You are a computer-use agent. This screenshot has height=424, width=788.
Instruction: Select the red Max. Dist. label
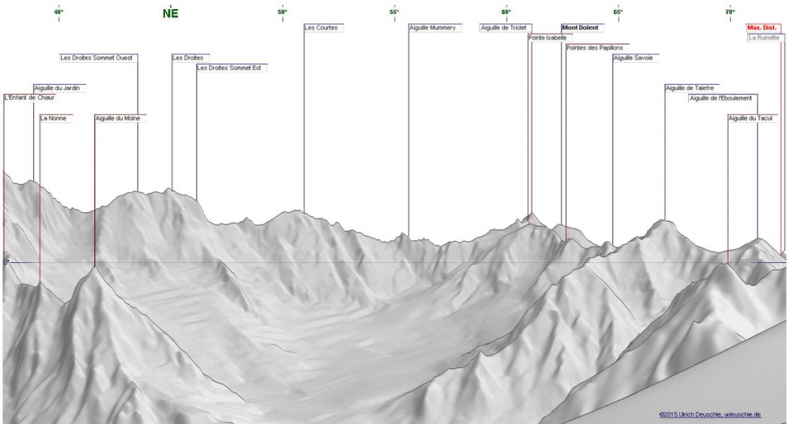[x=763, y=28]
